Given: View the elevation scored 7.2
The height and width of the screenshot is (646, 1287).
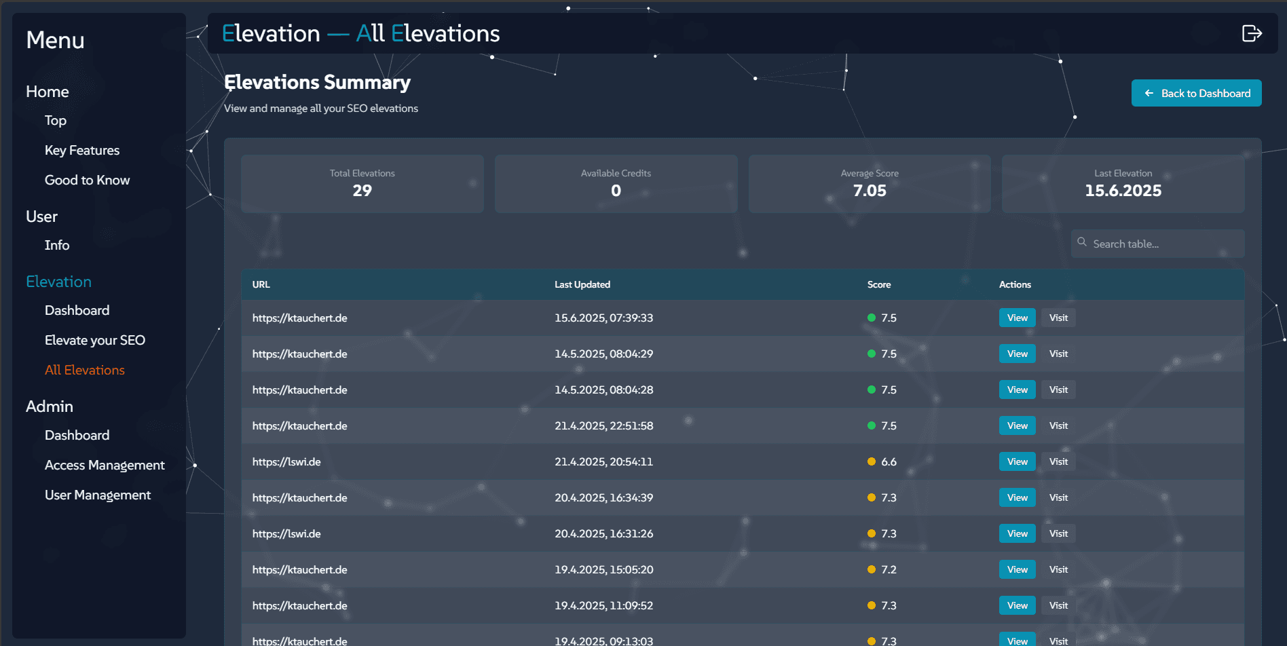Looking at the screenshot, I should pos(1017,569).
